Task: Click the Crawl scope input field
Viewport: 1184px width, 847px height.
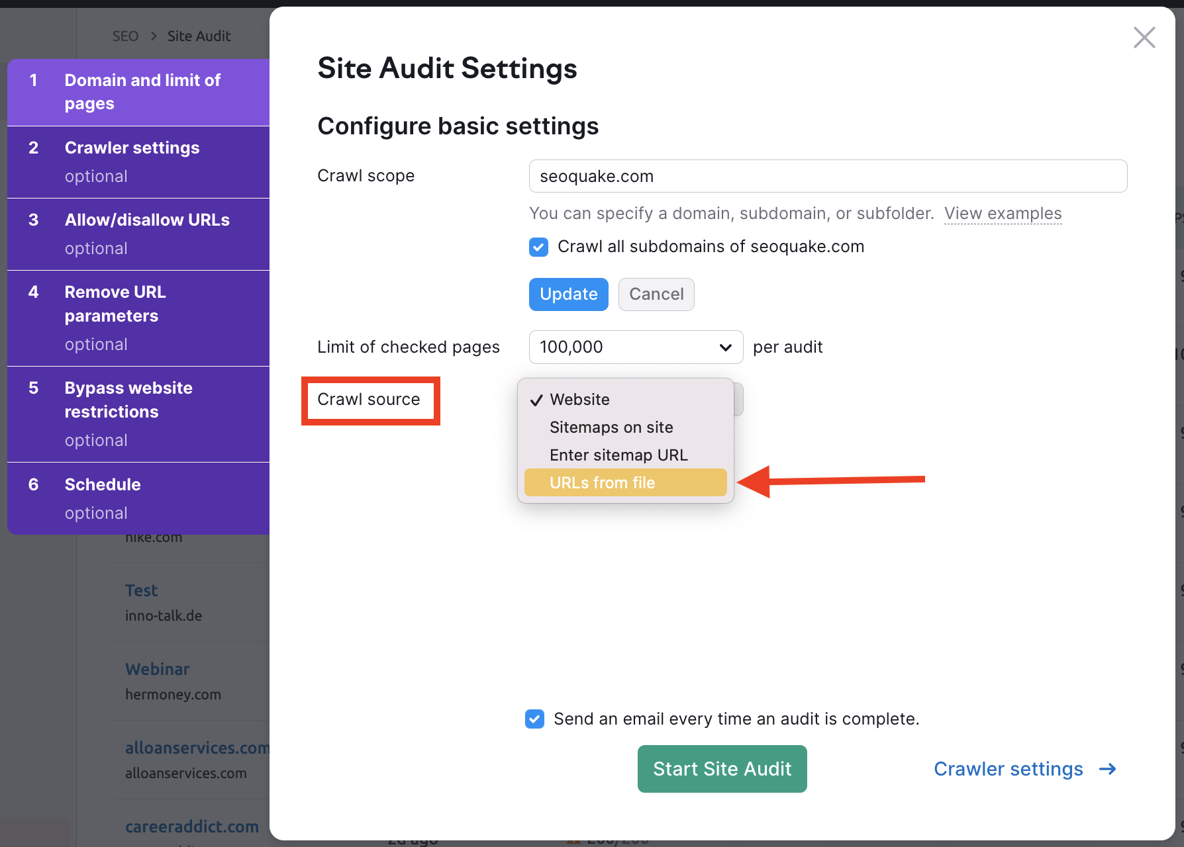Action: pyautogui.click(x=828, y=176)
